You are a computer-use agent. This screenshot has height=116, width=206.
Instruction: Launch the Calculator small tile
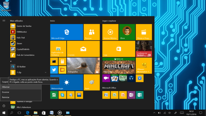point(62,61)
